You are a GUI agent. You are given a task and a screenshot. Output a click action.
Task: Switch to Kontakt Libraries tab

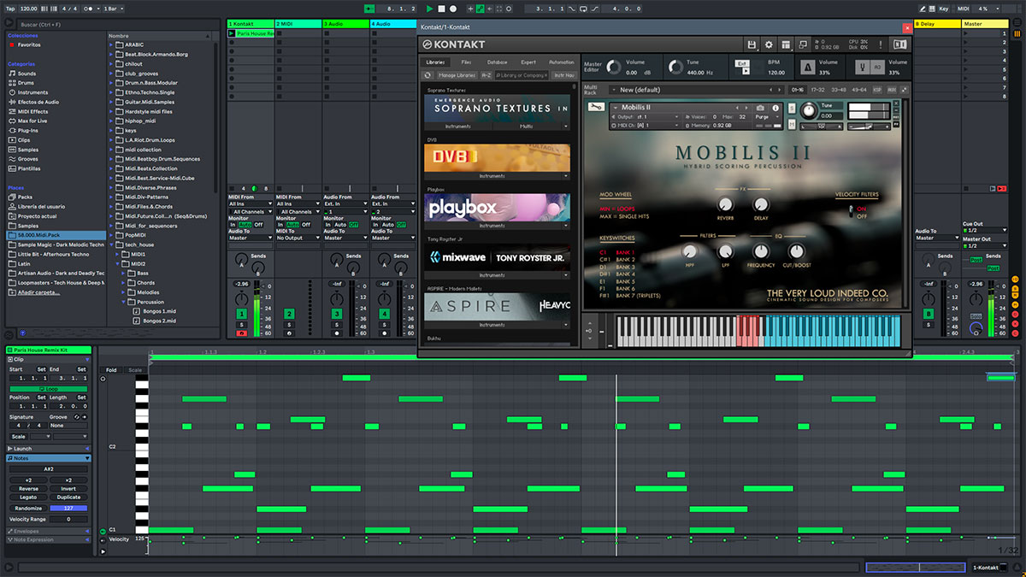(x=436, y=62)
